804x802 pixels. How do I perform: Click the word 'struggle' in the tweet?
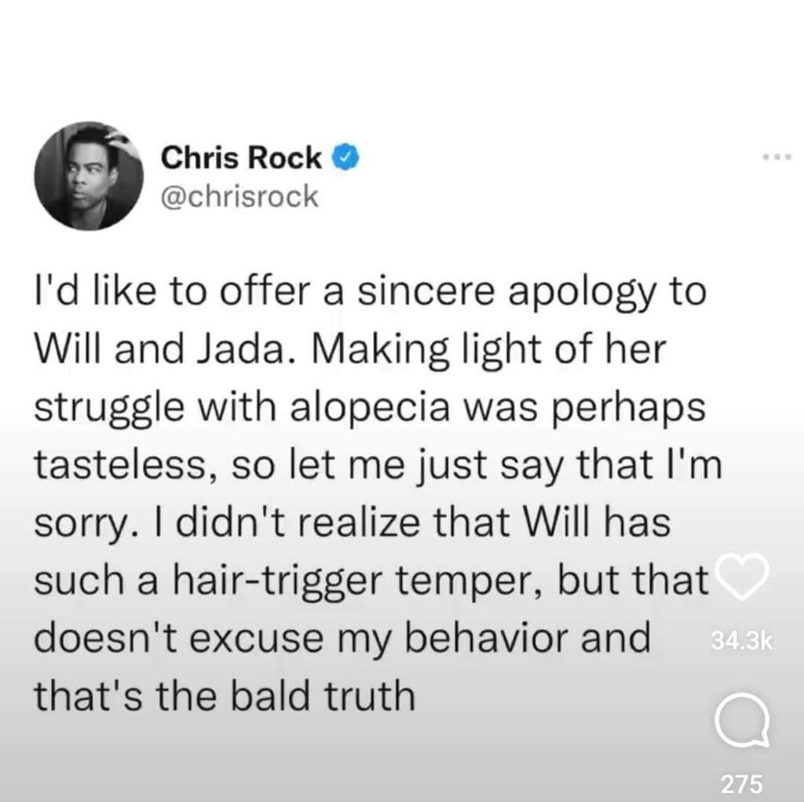108,409
